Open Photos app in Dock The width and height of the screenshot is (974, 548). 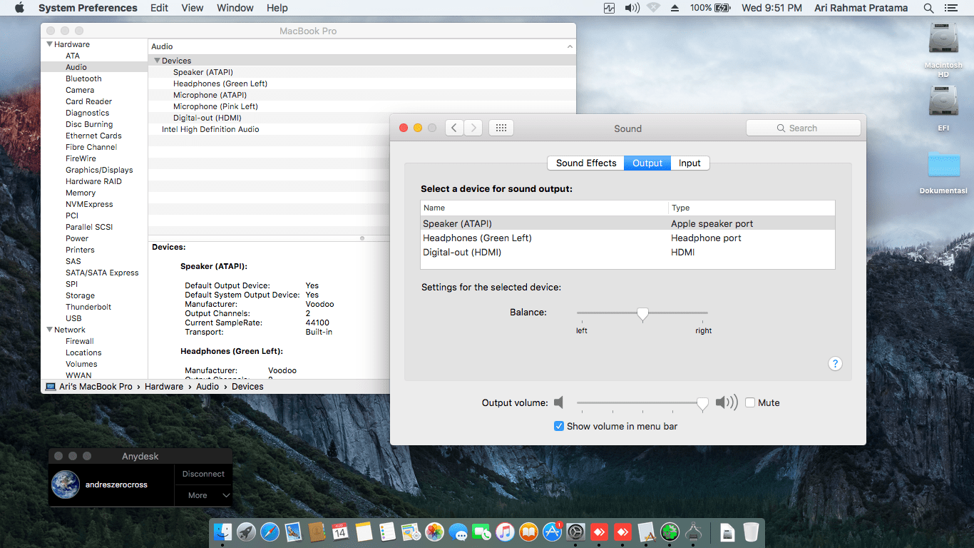point(434,532)
